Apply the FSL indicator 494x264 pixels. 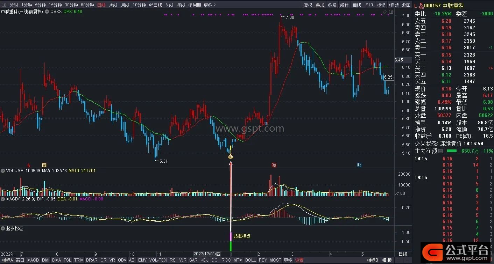click(68, 260)
